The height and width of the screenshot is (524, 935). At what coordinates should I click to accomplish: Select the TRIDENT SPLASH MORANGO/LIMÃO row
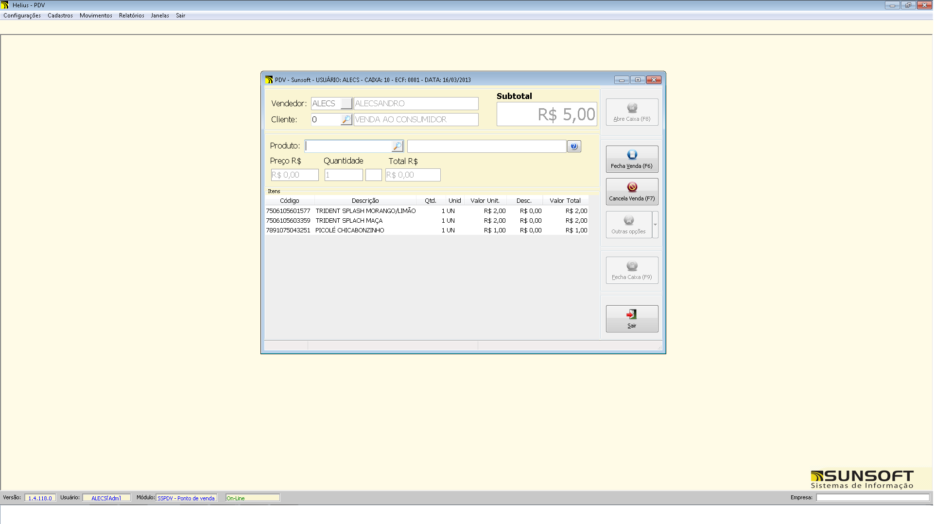tap(365, 211)
